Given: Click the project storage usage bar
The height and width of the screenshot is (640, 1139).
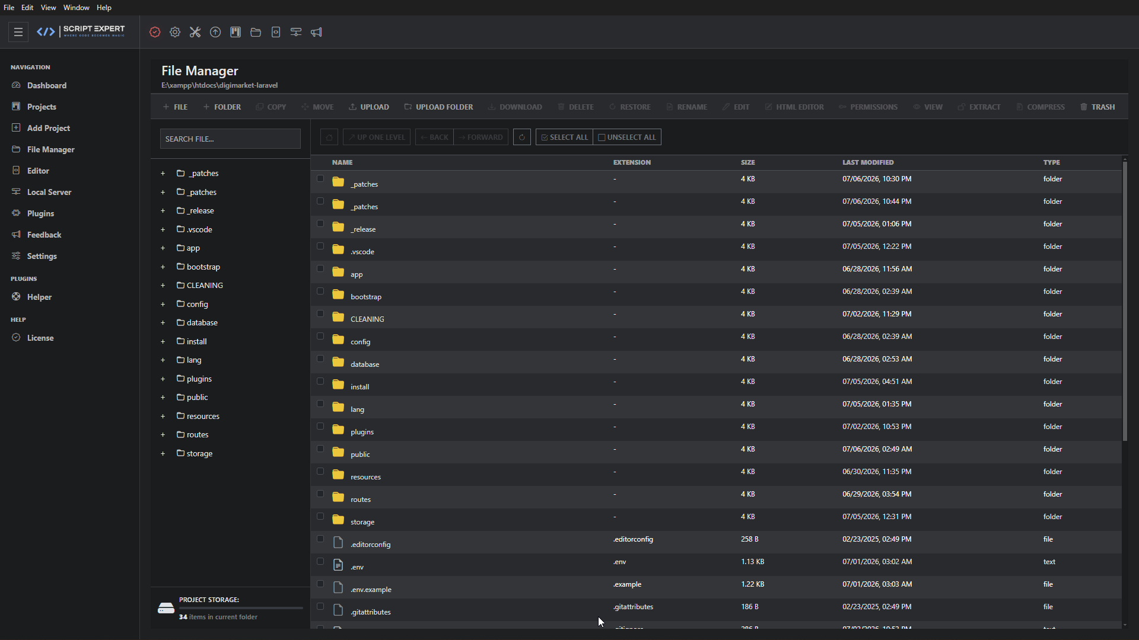Looking at the screenshot, I should click(x=241, y=608).
